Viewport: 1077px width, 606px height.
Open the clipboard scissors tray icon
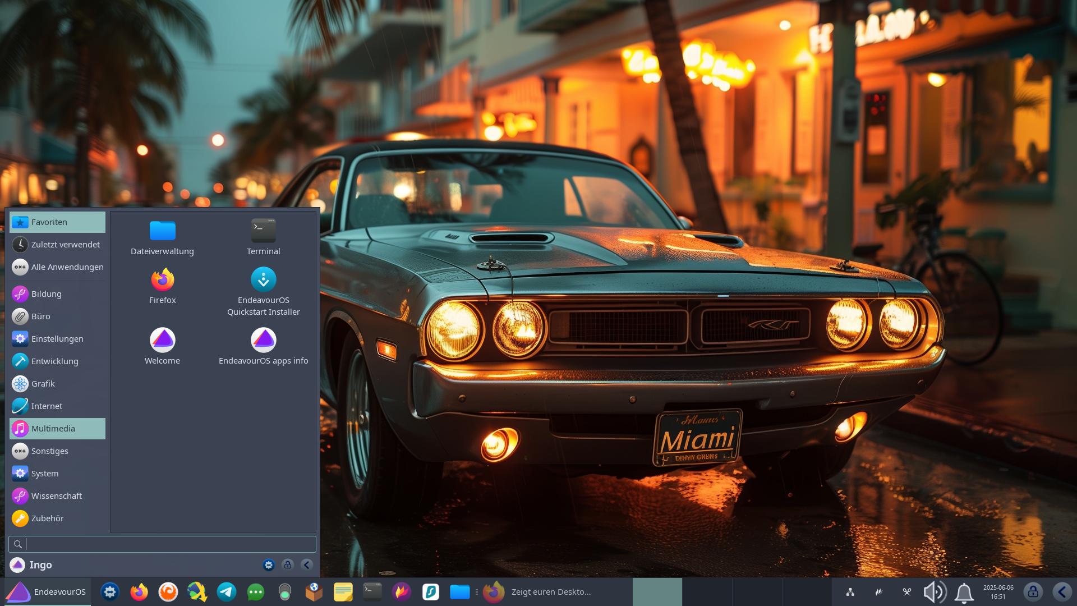(x=906, y=592)
